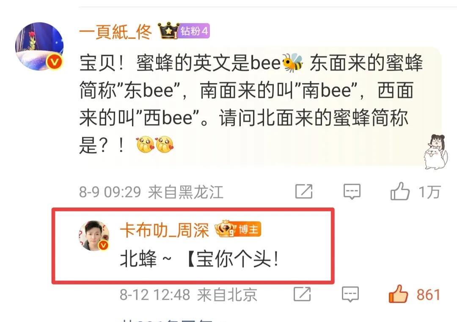Tap the bee emoji after the word bee

pyautogui.click(x=293, y=62)
